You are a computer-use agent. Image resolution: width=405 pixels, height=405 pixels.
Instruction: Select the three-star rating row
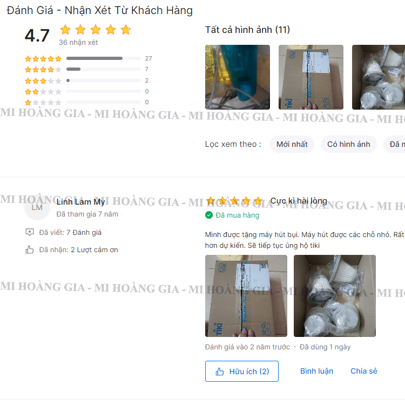tap(89, 80)
